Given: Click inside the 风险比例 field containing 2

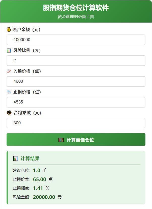Looking at the screenshot, I should [76, 61].
